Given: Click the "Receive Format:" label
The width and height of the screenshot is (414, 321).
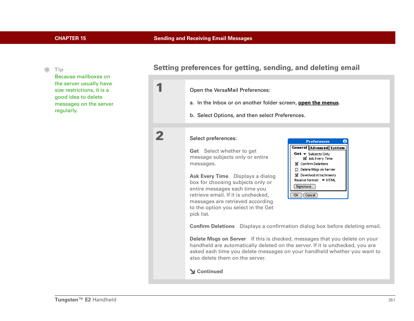Looking at the screenshot, I should point(306,180).
